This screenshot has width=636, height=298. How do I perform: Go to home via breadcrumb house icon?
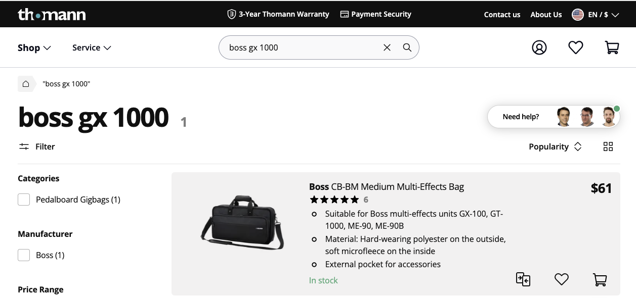click(x=26, y=84)
